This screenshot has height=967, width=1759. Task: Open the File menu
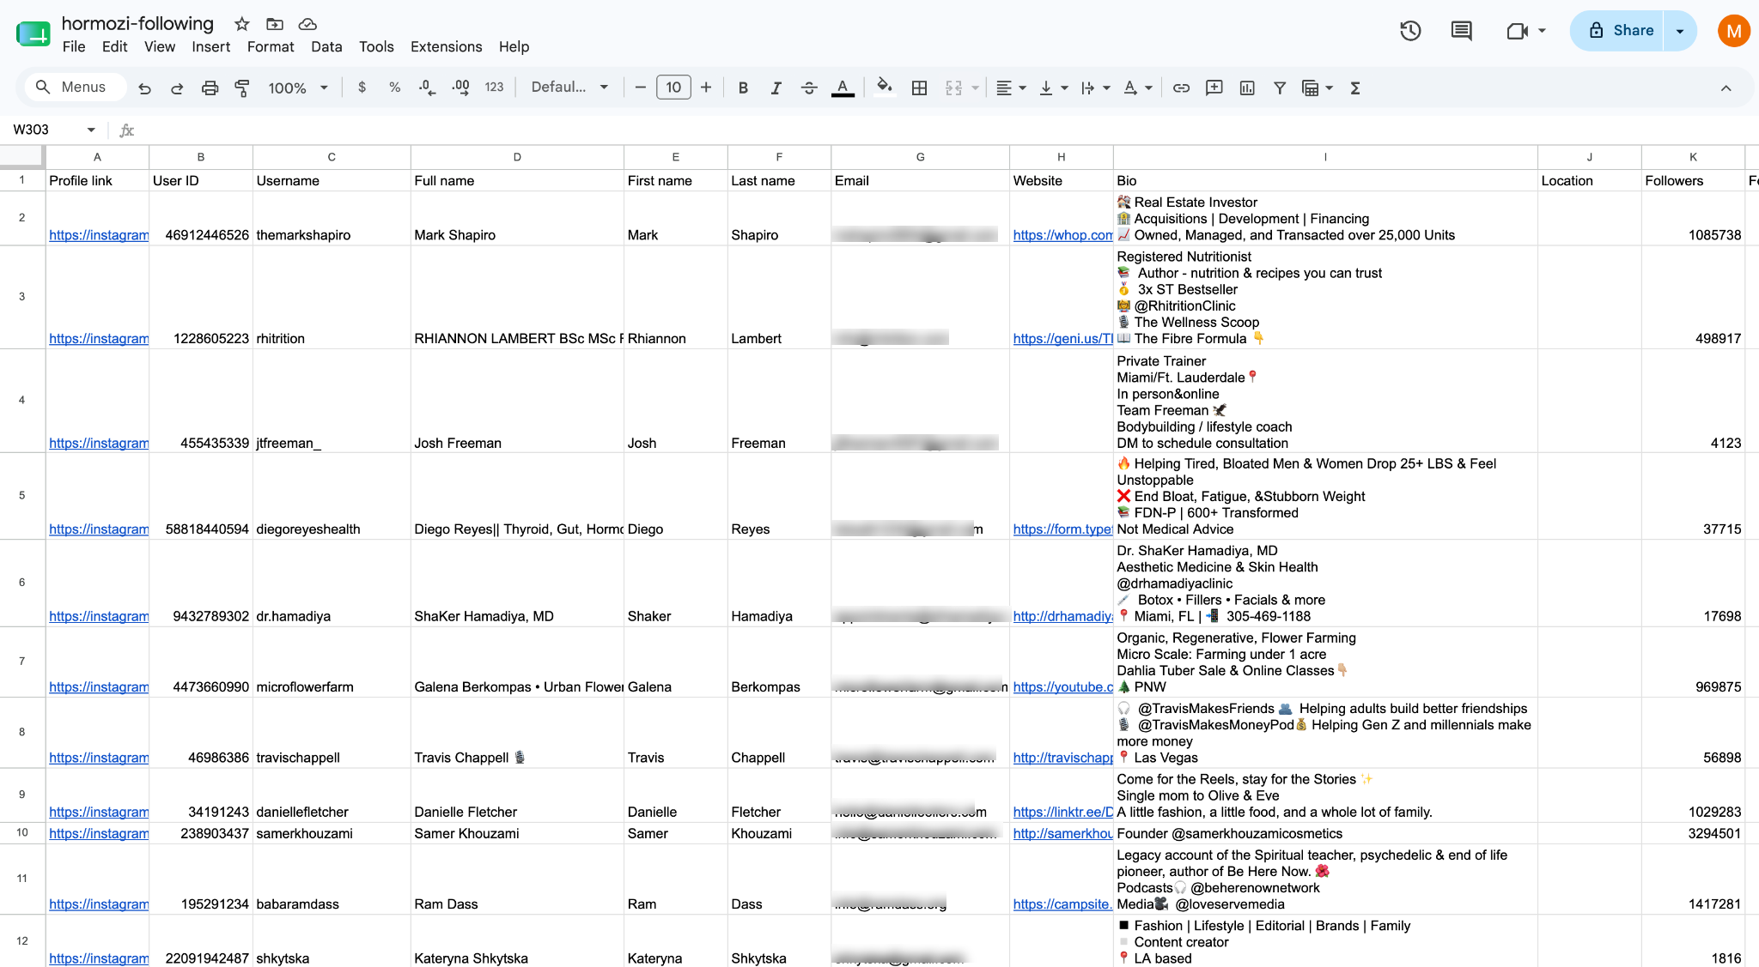[x=74, y=46]
